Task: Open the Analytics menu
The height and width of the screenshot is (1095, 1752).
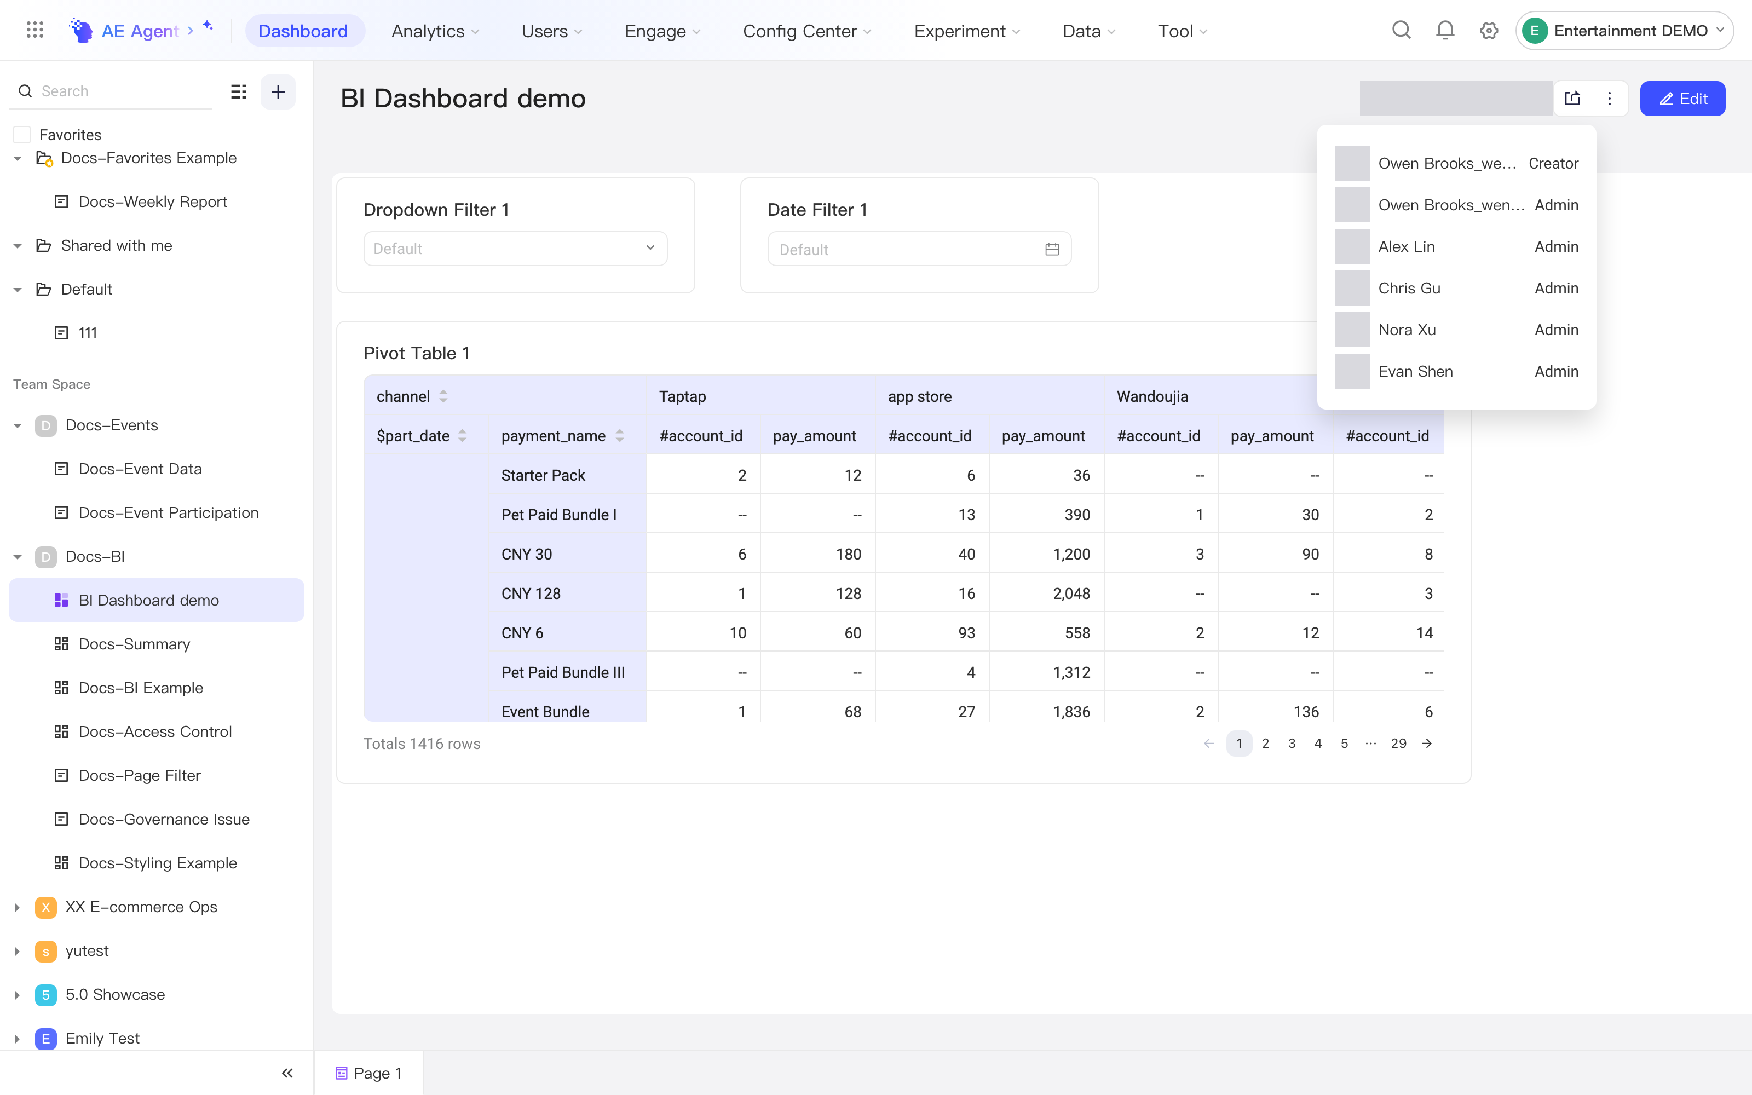Action: pos(435,31)
